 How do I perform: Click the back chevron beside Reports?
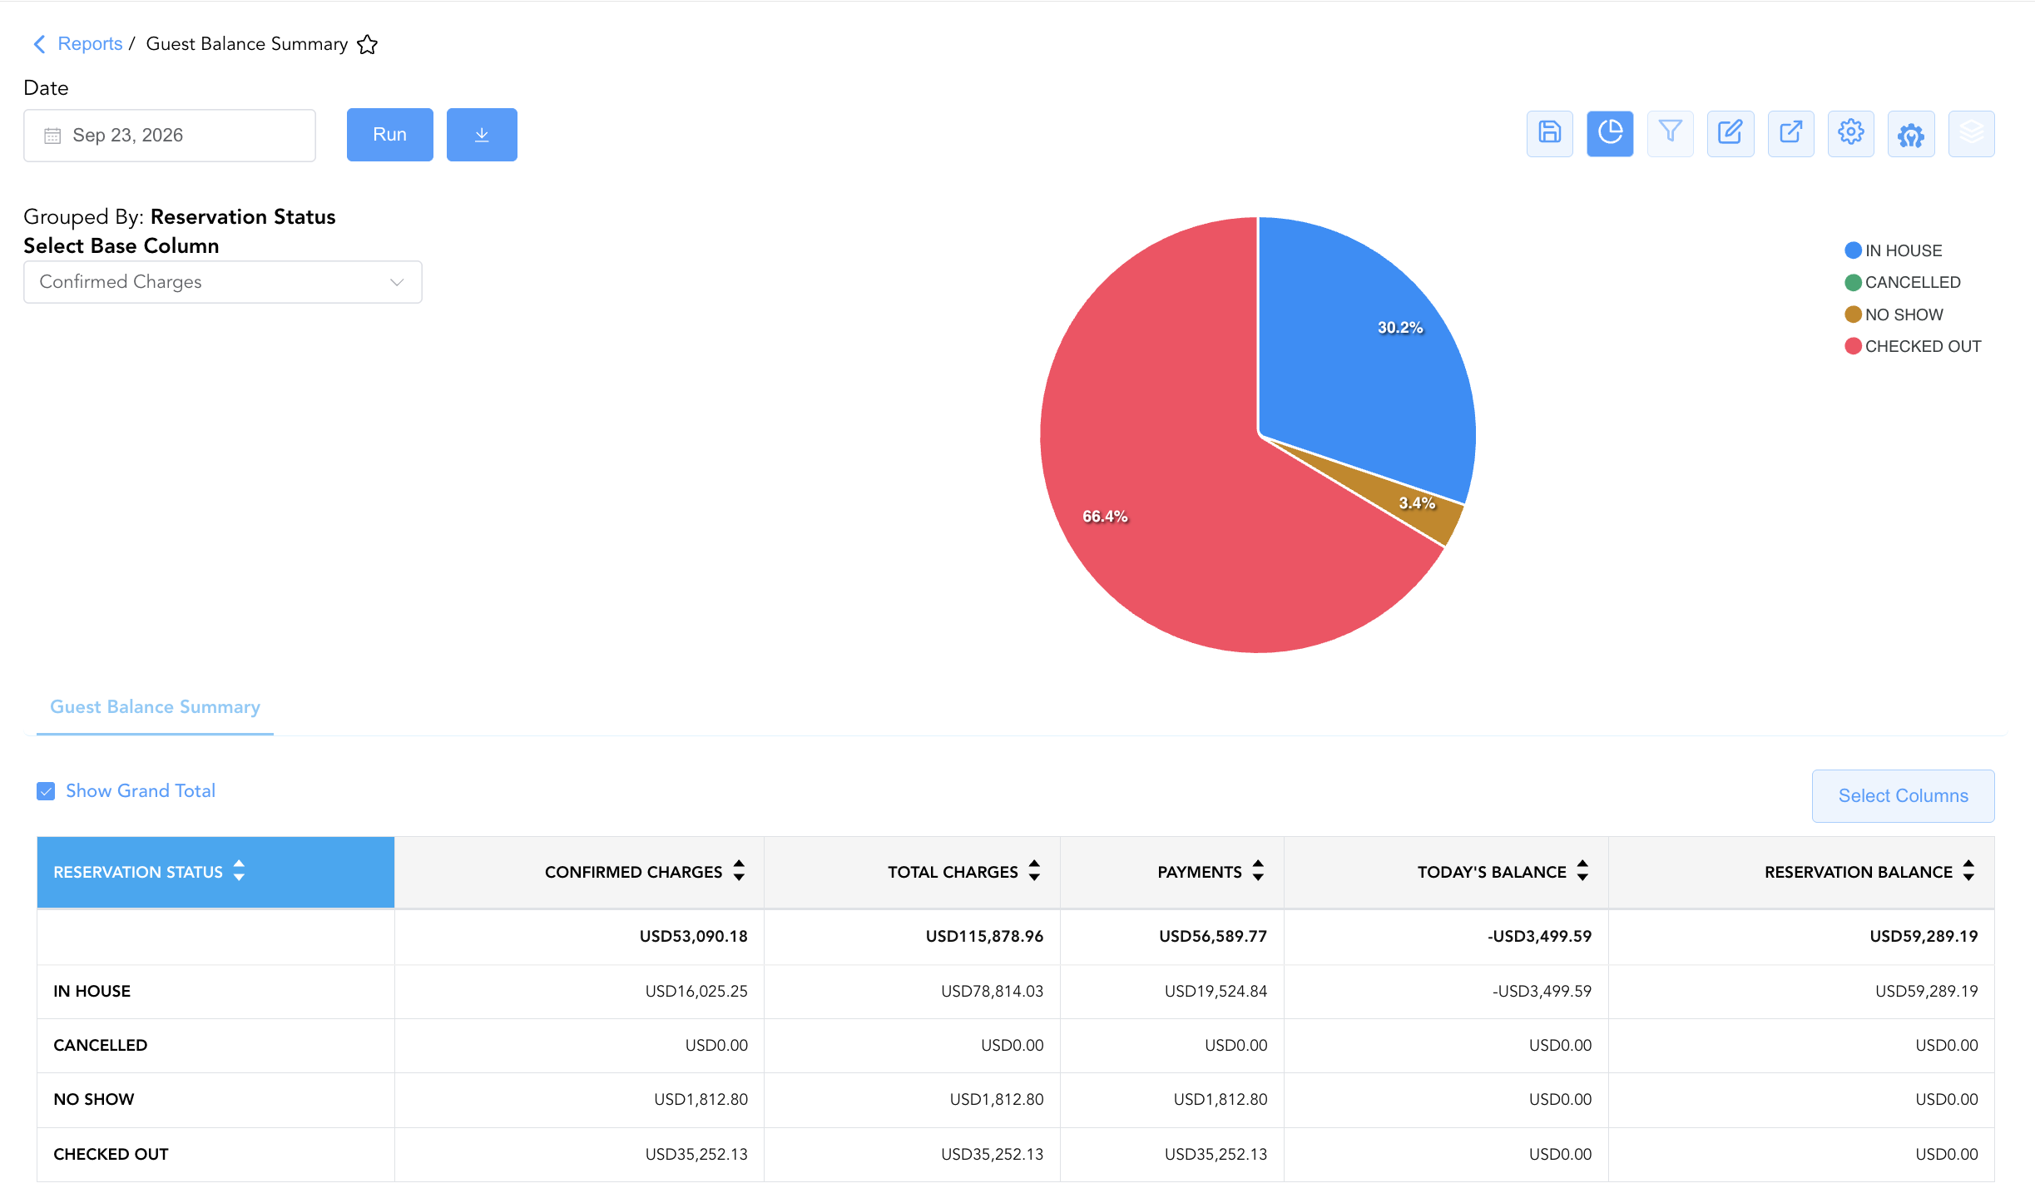coord(38,44)
